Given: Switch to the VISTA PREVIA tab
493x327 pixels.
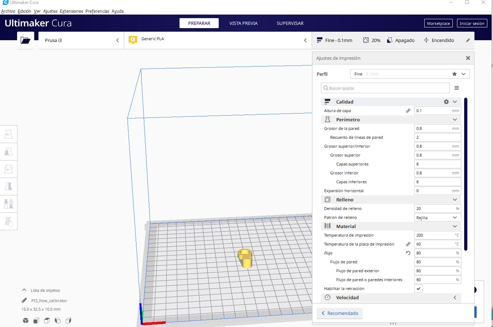Looking at the screenshot, I should [243, 23].
